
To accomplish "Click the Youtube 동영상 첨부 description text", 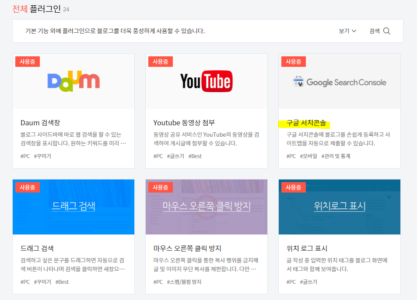I will pyautogui.click(x=206, y=139).
